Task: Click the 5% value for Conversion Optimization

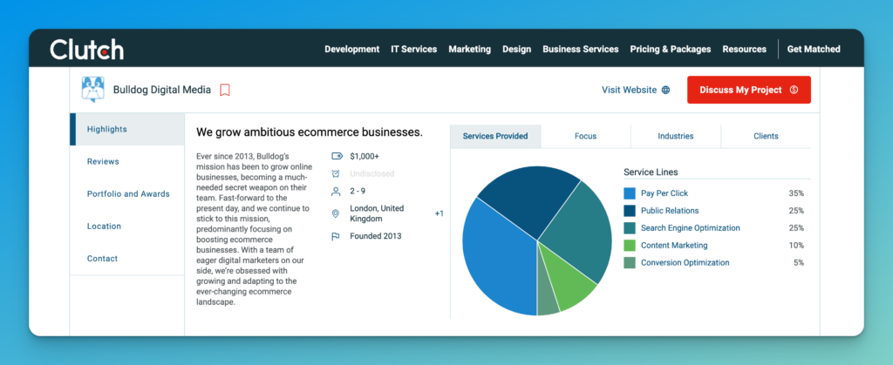Action: click(799, 263)
